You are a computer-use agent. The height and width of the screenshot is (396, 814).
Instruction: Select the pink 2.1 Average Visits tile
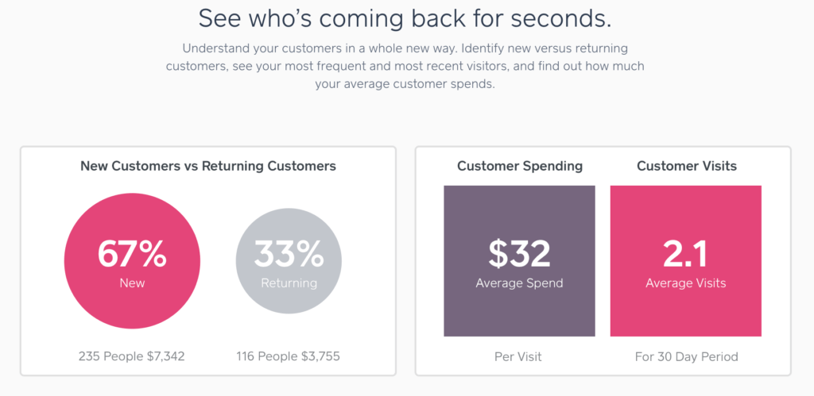(x=686, y=261)
